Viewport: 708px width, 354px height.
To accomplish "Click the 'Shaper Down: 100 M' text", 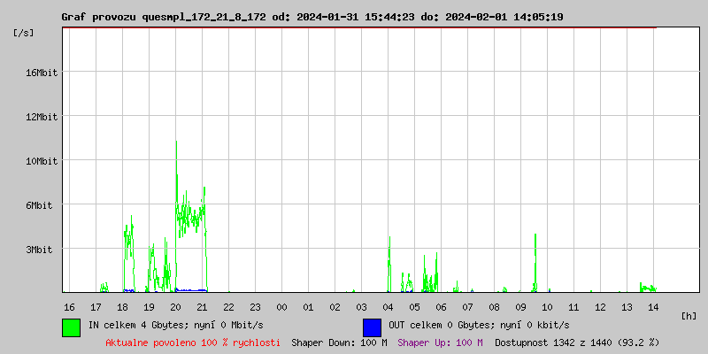I will click(x=339, y=342).
